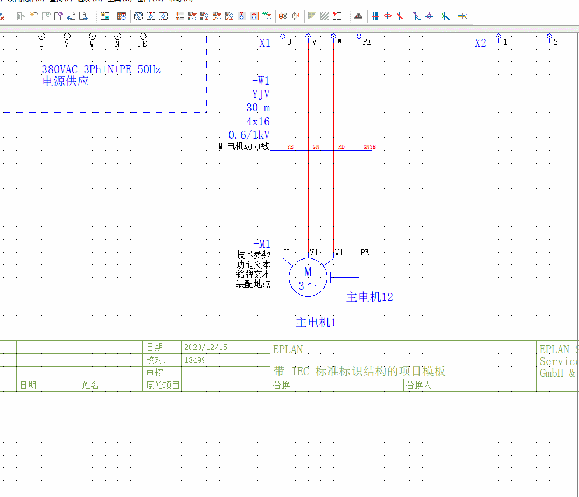Select the 13499 value in title block

pos(195,360)
